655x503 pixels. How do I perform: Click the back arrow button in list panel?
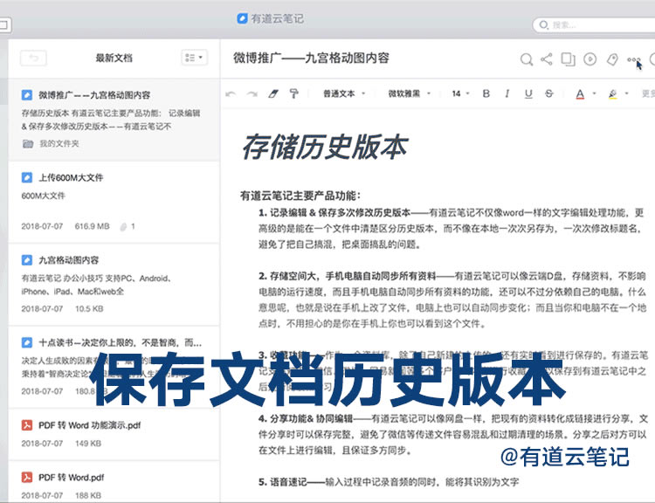(x=33, y=58)
